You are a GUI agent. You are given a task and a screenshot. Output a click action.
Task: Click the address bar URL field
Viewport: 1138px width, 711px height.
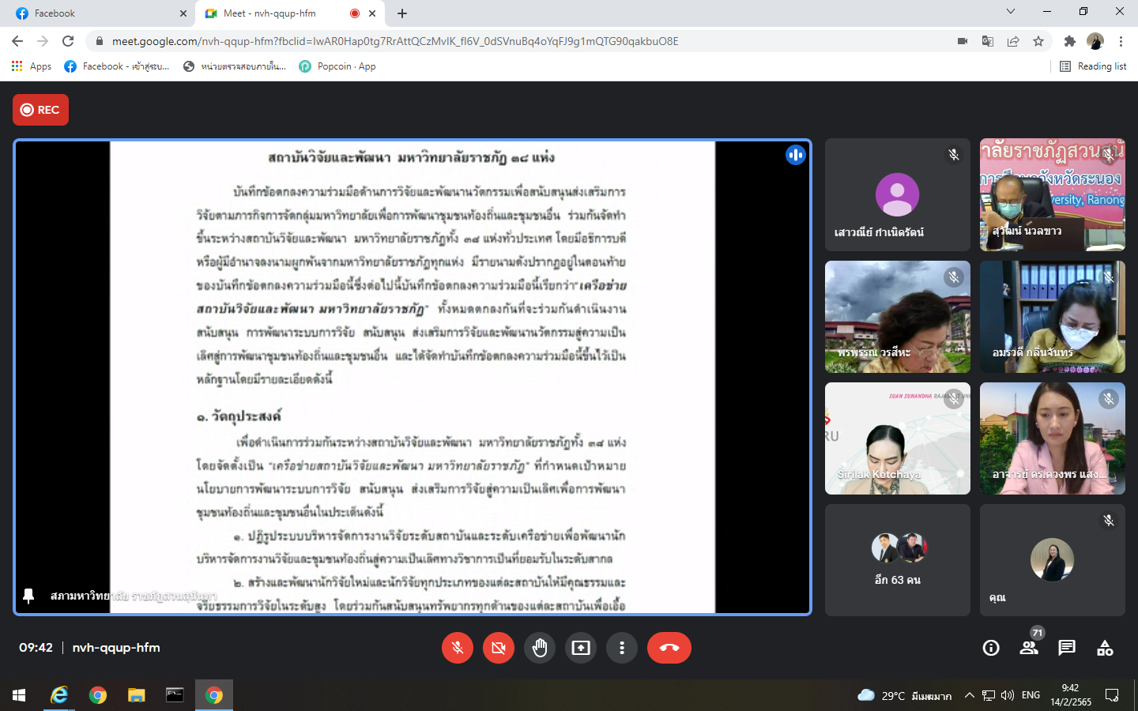tap(395, 41)
